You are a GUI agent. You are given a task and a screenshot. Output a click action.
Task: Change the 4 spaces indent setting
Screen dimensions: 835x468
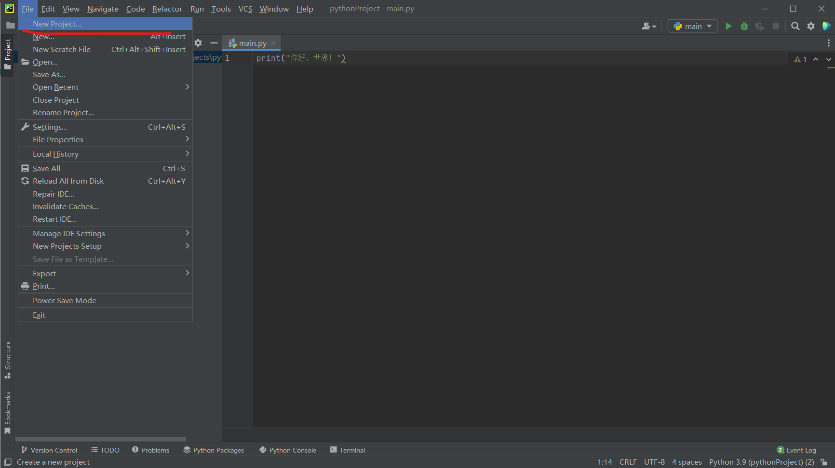pos(687,462)
